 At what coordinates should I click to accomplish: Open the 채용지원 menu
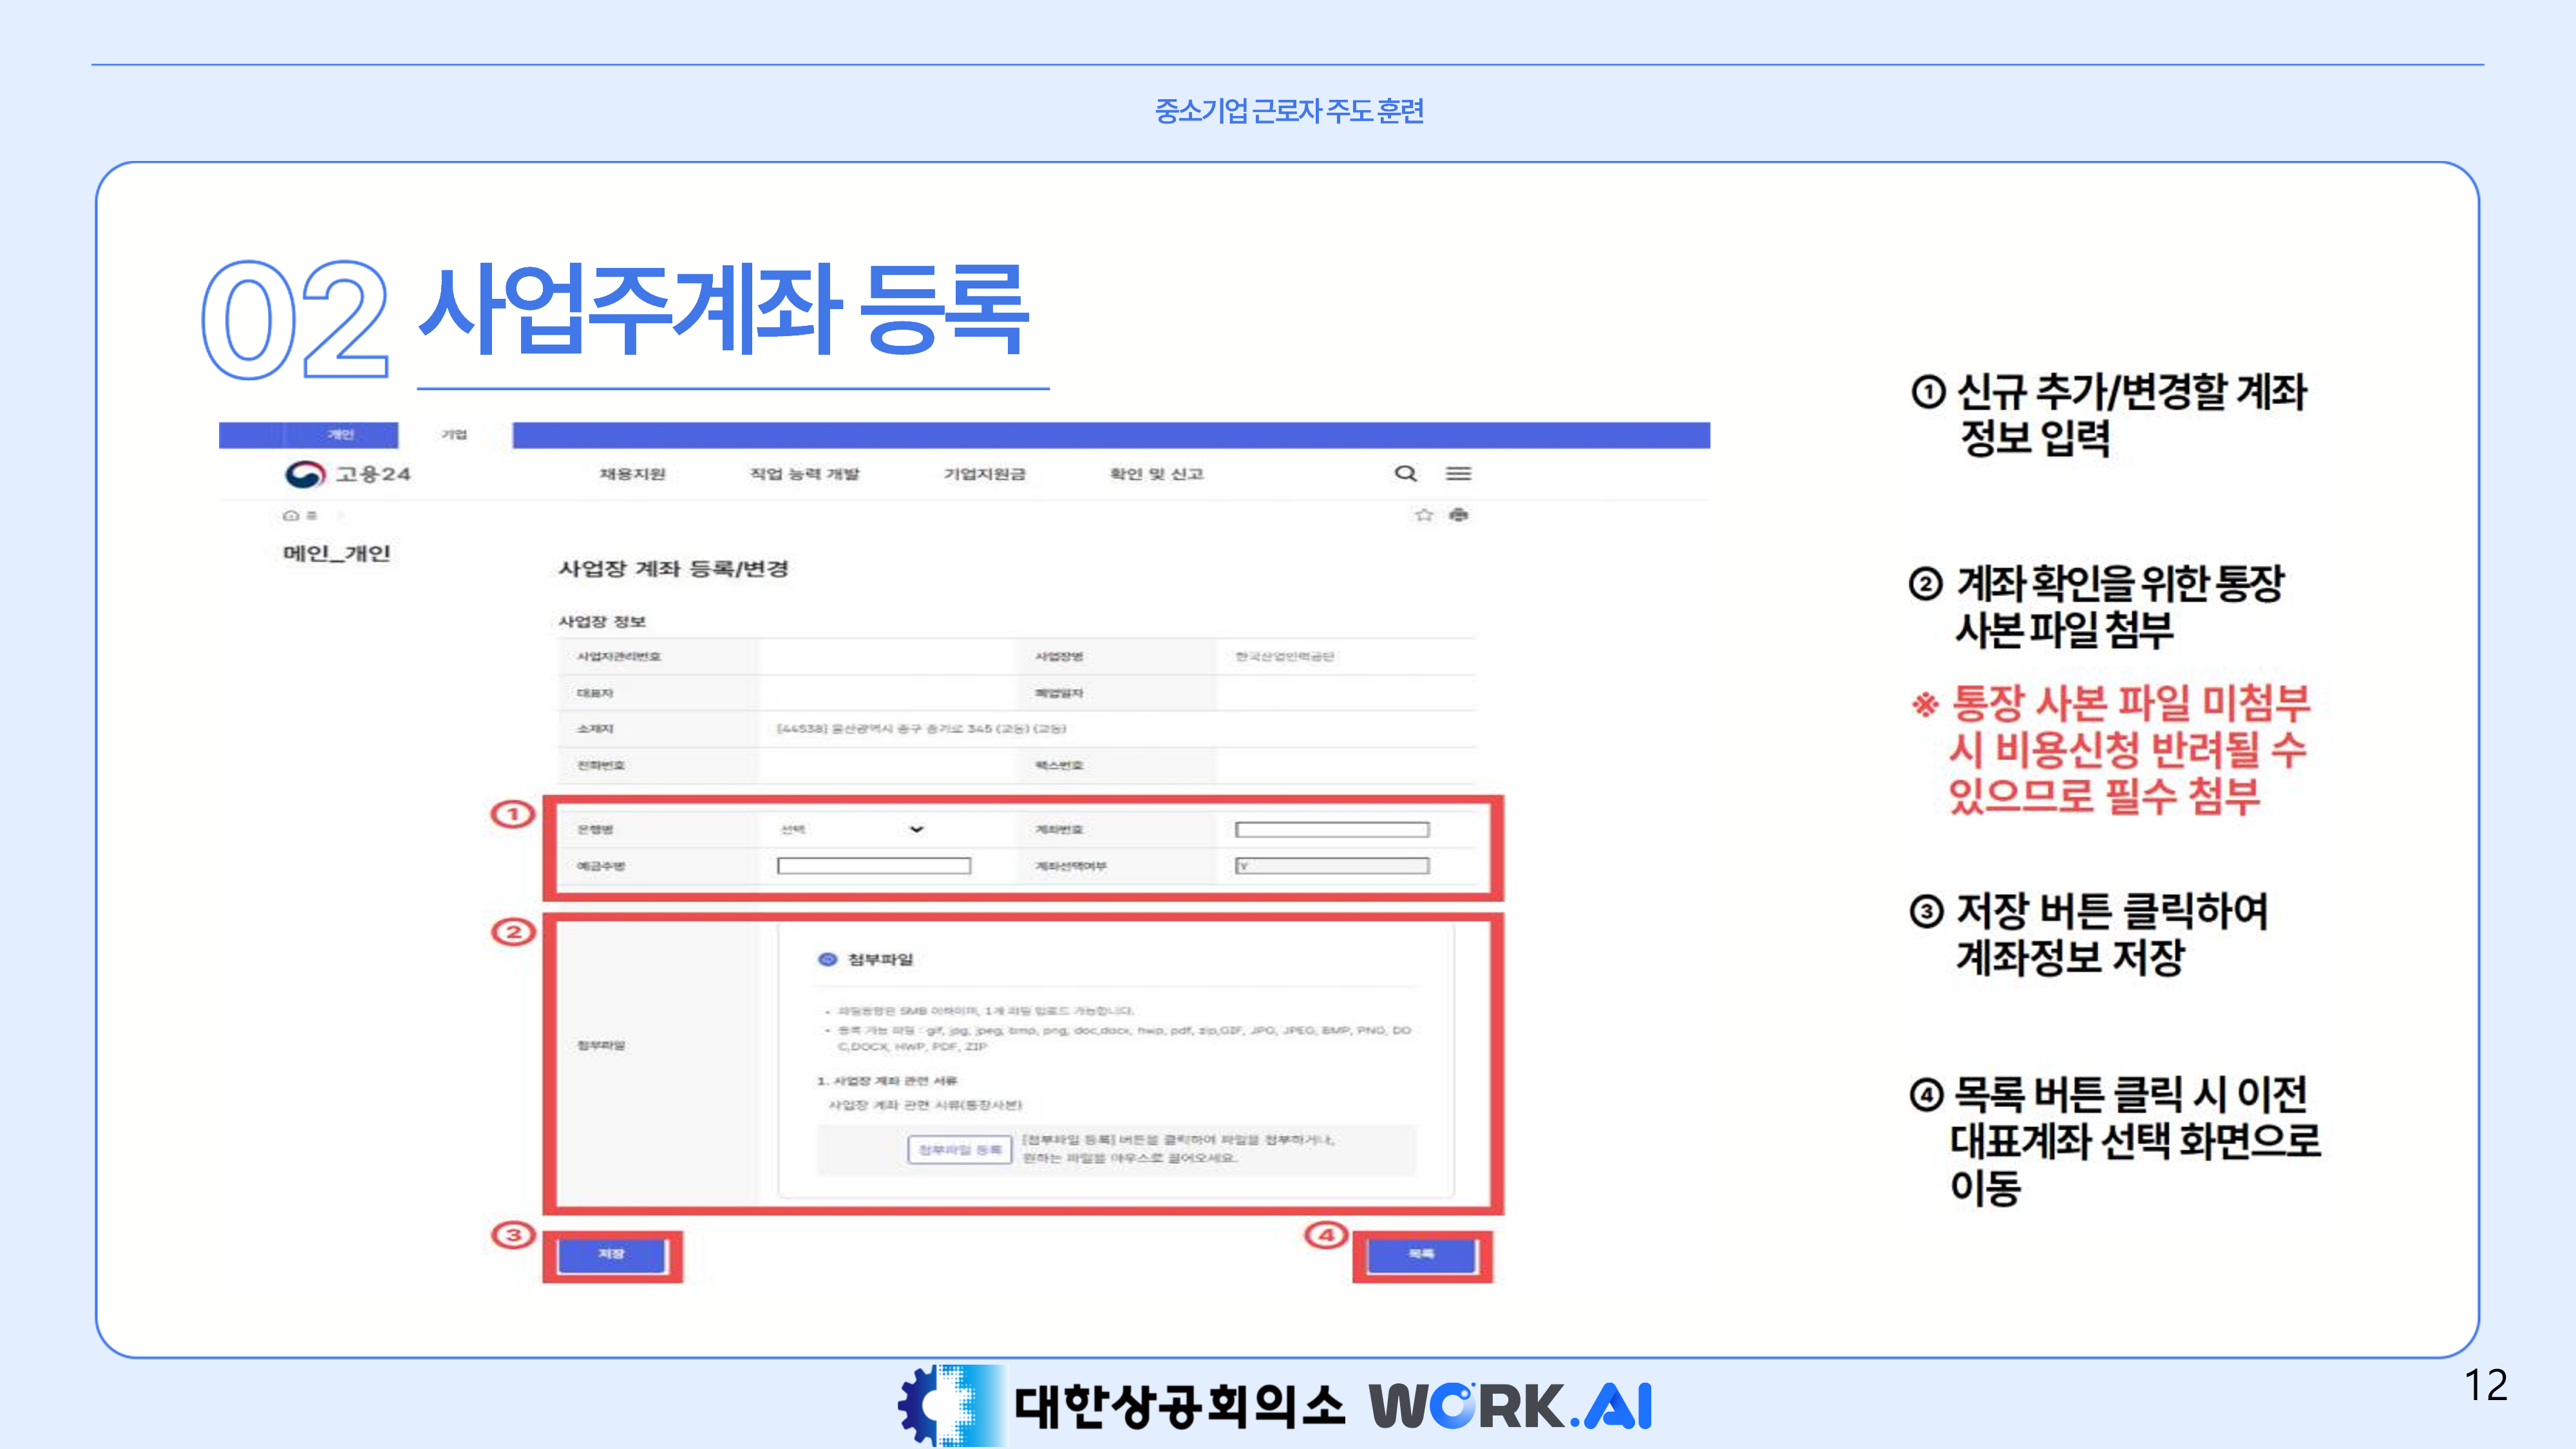click(632, 474)
